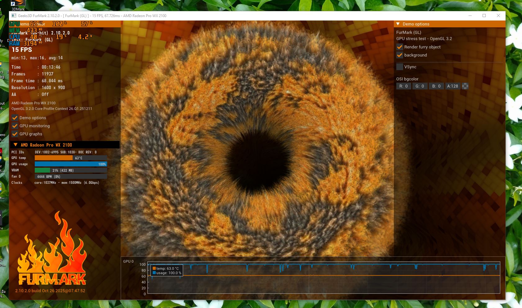Toggle the GPU graphs checkbox
The image size is (522, 308).
coord(15,134)
